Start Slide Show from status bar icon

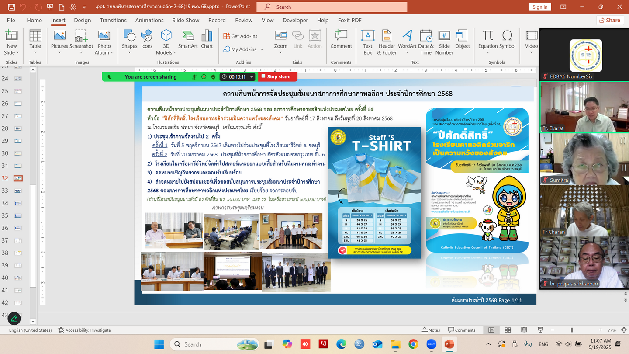pos(540,330)
